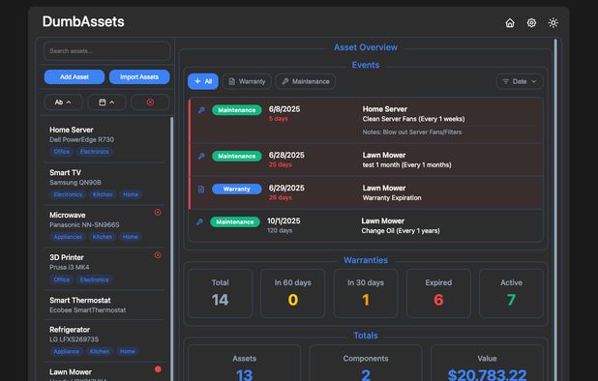The width and height of the screenshot is (598, 381).
Task: Click the Total warranties card
Action: 220,293
